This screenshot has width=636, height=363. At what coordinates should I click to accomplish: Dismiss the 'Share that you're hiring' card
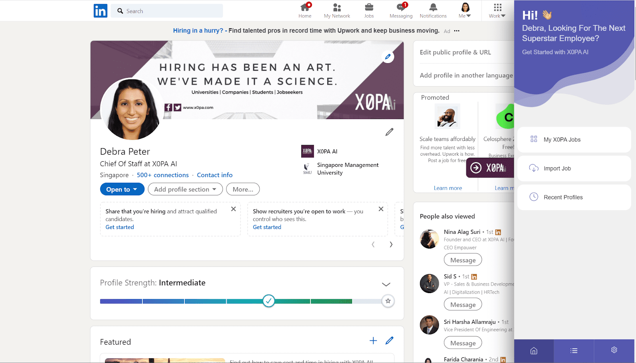pos(233,209)
